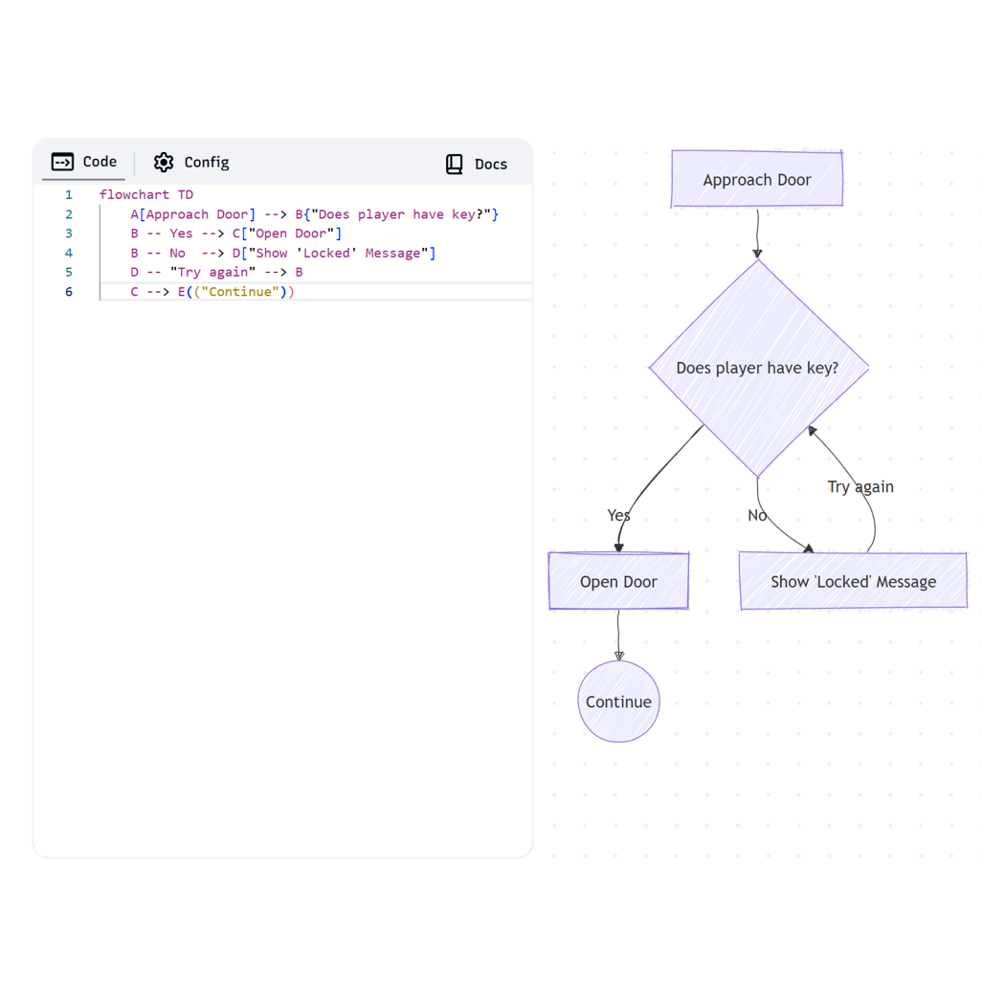Click line number 3 in the gutter
The height and width of the screenshot is (1005, 1005).
click(x=68, y=233)
